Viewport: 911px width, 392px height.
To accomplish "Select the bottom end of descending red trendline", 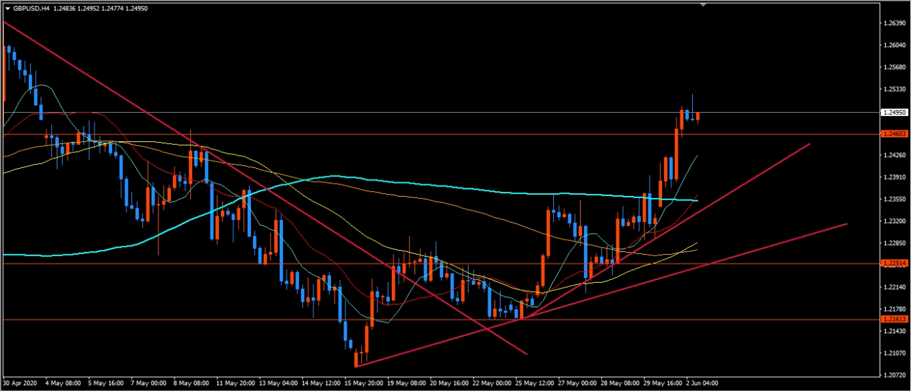I will click(x=527, y=354).
